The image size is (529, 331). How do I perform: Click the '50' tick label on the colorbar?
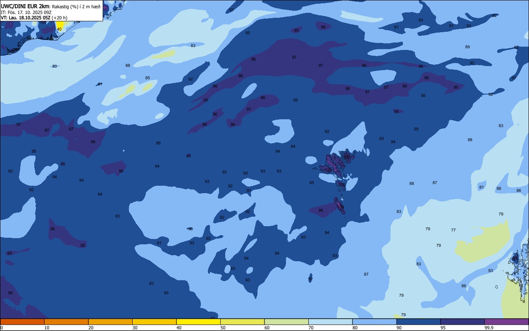(223, 328)
